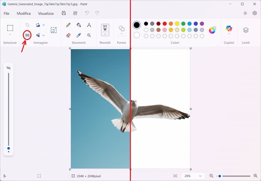Redo the action

point(97,13)
